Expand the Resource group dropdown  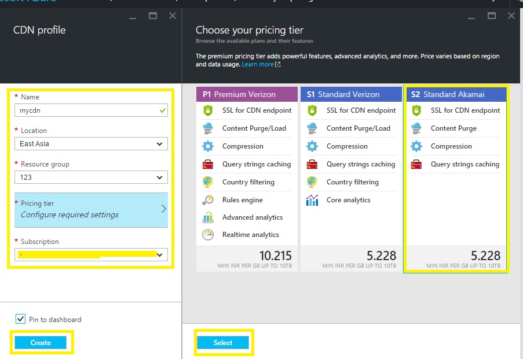click(x=91, y=177)
